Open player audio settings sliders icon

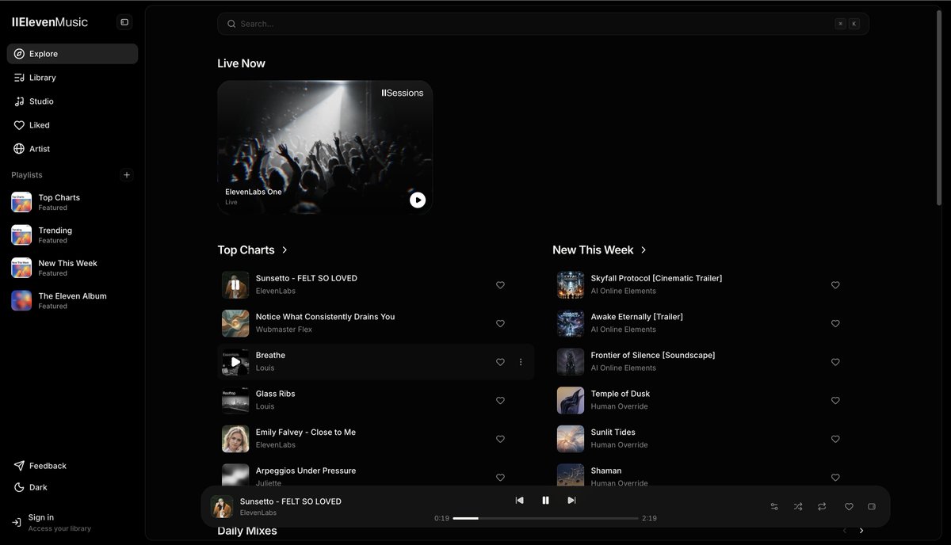point(774,506)
